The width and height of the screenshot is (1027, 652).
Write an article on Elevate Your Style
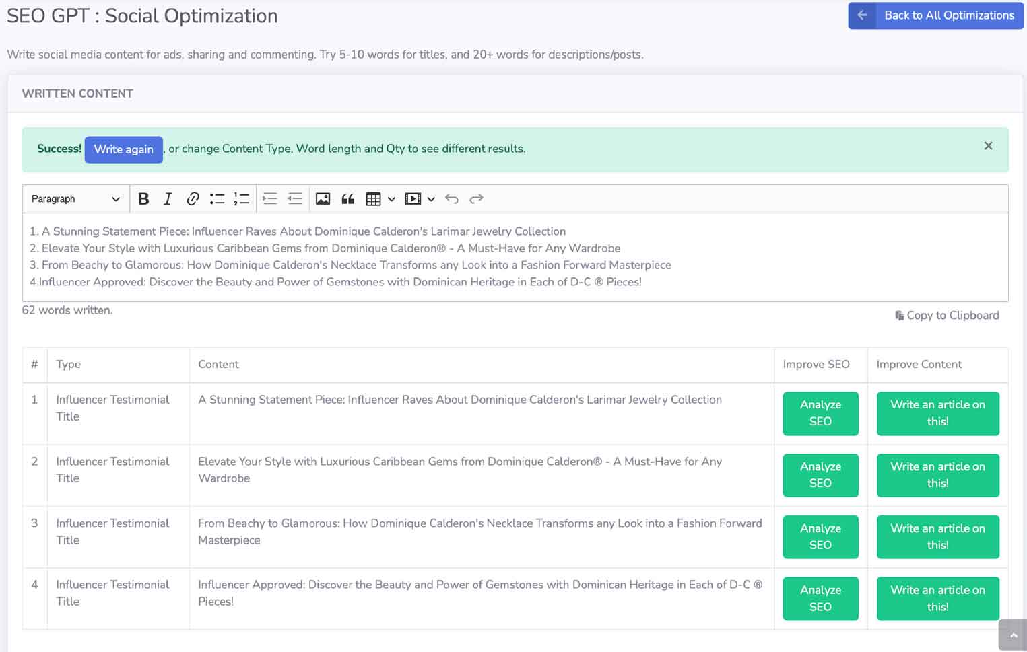click(937, 475)
